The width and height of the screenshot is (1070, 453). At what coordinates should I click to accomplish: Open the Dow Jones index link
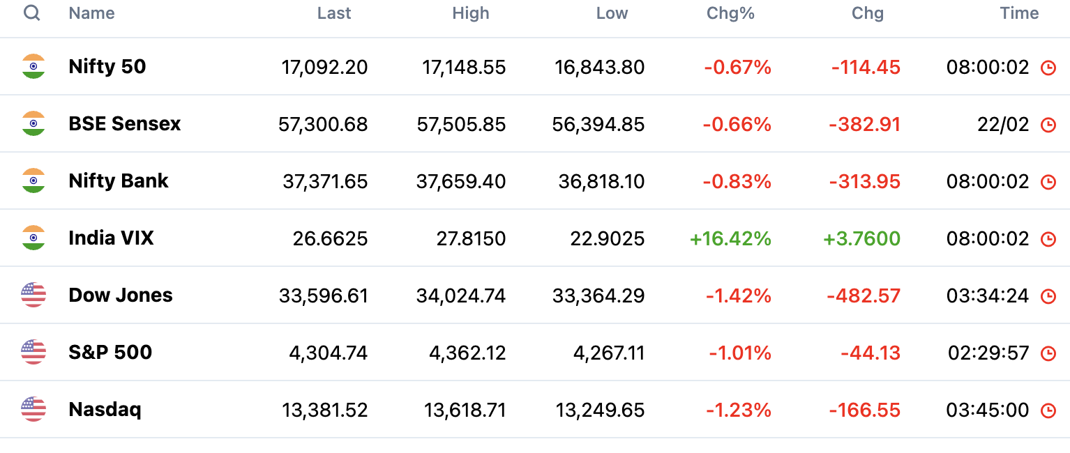click(121, 295)
